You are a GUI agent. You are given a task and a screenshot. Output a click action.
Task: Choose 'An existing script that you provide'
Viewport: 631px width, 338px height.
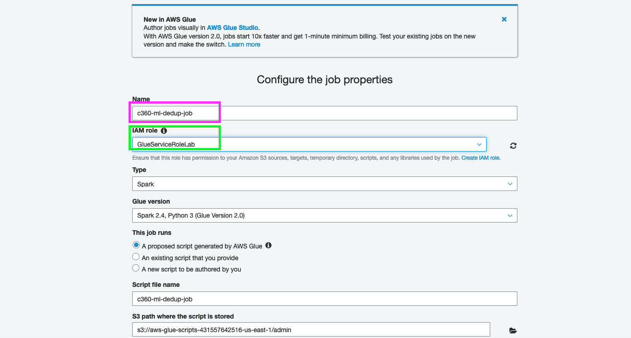[136, 257]
